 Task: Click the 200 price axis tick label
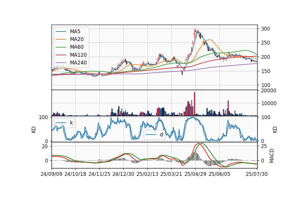click(265, 57)
